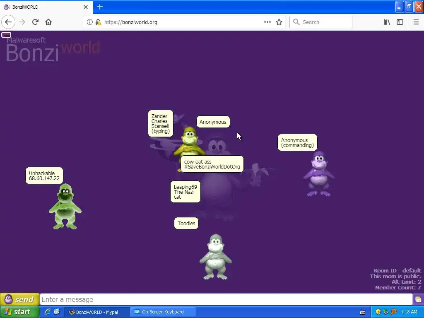Screen dimensions: 424x318
Task: Click the green Unhackable Bonzi character
Action: pos(65,206)
